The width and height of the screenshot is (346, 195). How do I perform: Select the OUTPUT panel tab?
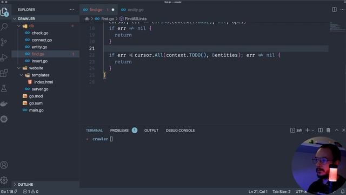coord(151,131)
